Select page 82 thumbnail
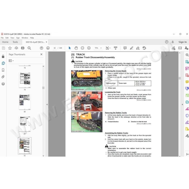The image size is (189, 189). (25, 146)
